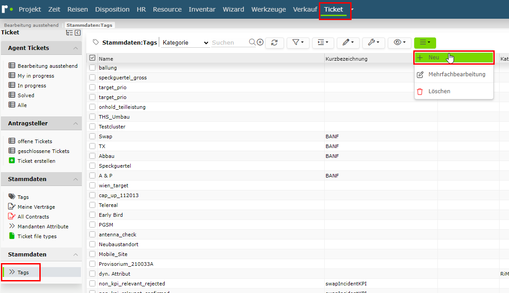Collapse the Antragsteller section
This screenshot has width=509, height=293.
[75, 124]
